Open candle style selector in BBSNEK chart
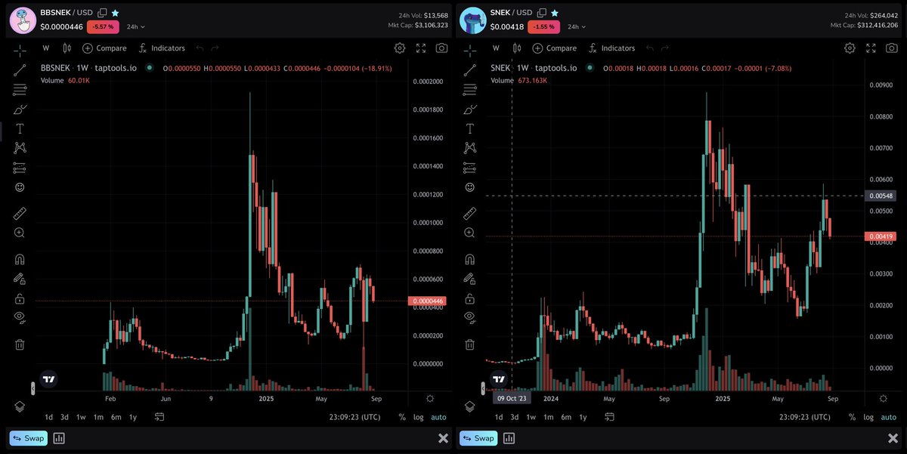 [x=67, y=48]
